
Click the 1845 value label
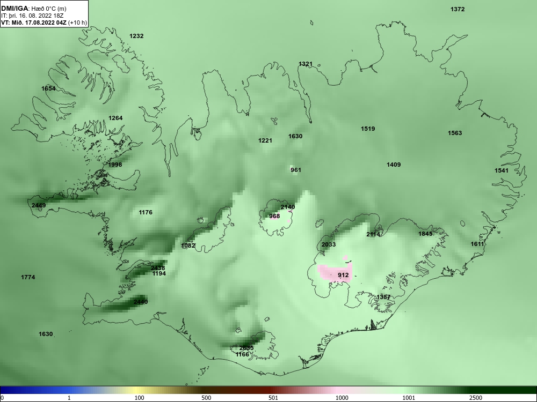coord(425,234)
